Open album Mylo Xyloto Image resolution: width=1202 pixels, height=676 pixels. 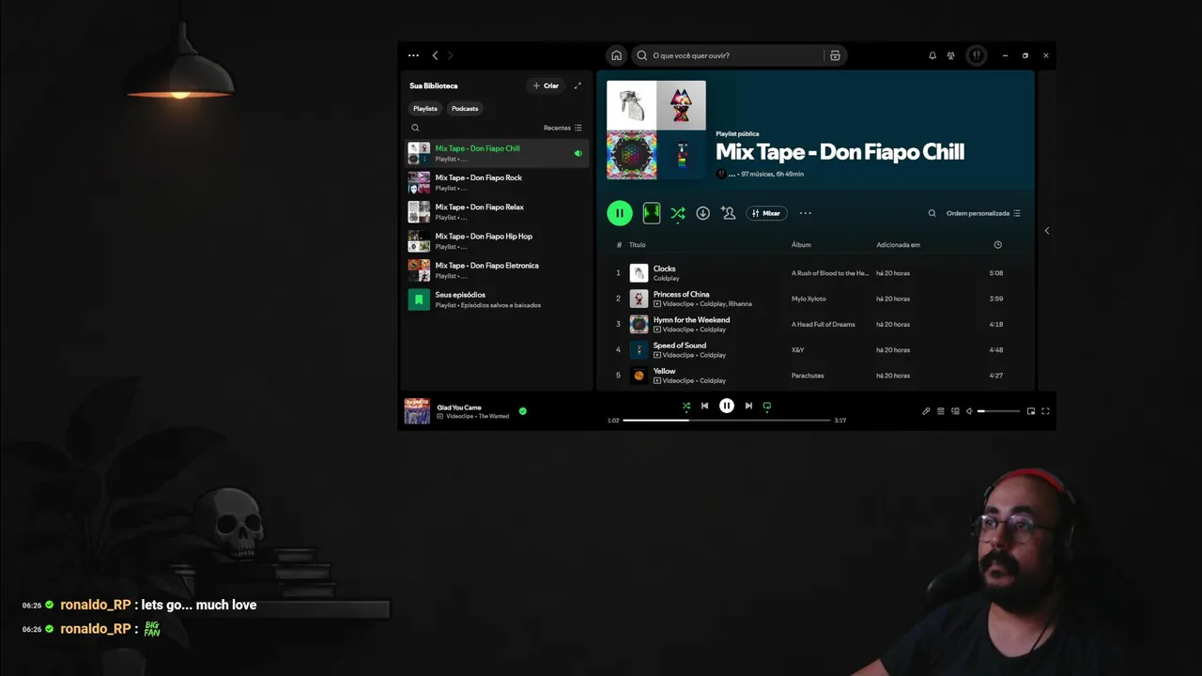[809, 299]
